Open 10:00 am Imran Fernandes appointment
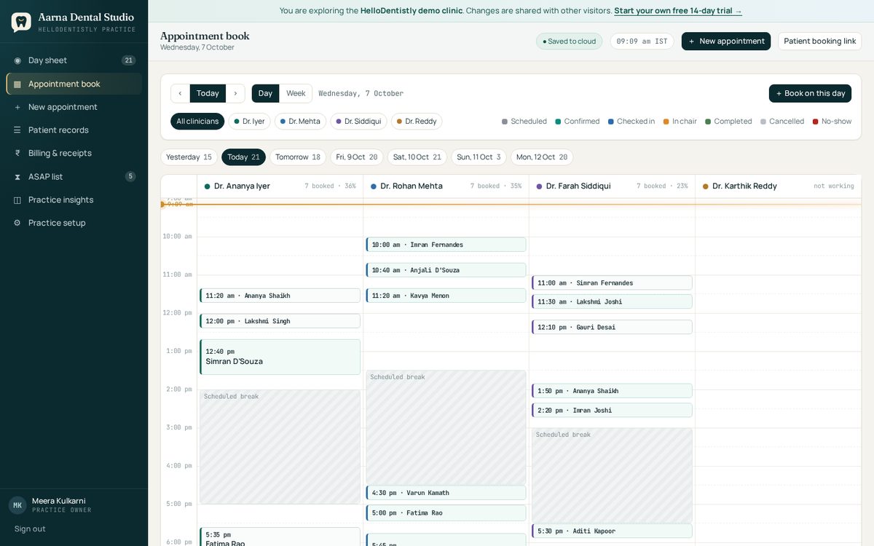Screen dimensions: 874x546 (x=446, y=245)
